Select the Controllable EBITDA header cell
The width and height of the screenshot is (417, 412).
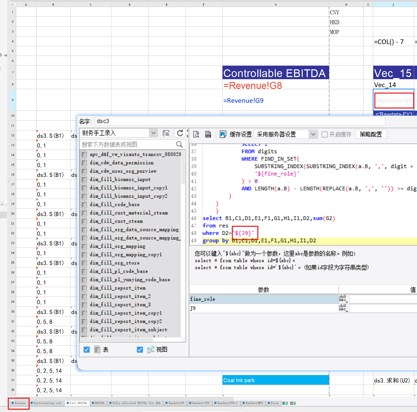tap(276, 72)
